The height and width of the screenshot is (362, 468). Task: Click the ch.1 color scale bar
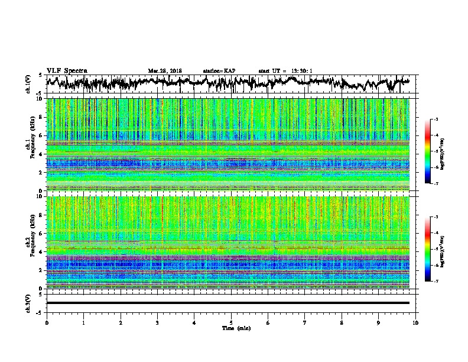427,151
